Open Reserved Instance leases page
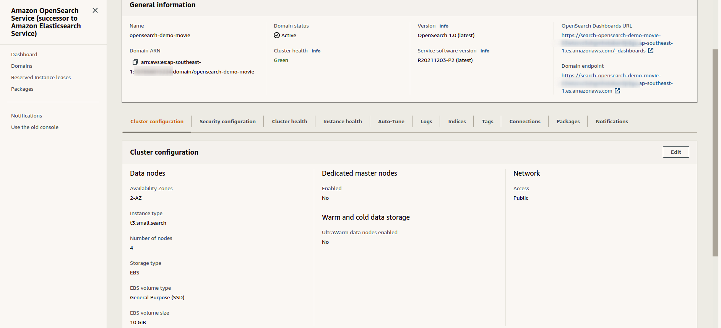 pos(41,77)
